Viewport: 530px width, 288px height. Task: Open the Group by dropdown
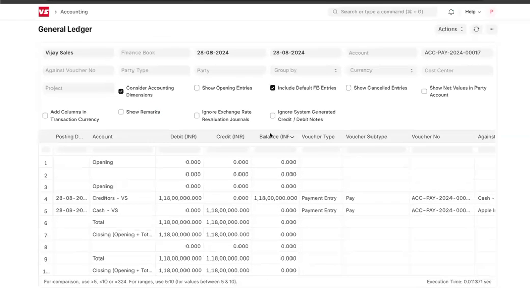(306, 70)
